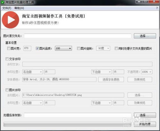
Task: Enable the 图片旋转 checkbox
Action: (78, 48)
